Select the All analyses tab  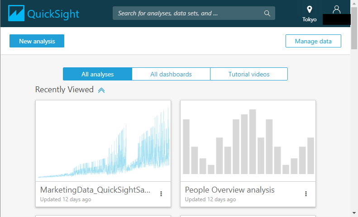(x=97, y=74)
